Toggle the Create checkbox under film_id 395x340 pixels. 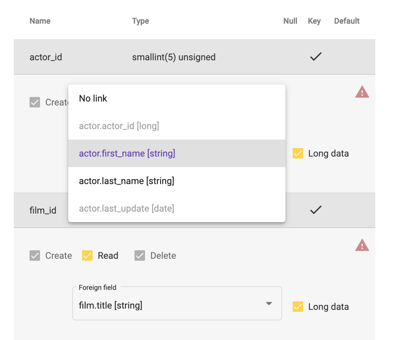click(35, 255)
